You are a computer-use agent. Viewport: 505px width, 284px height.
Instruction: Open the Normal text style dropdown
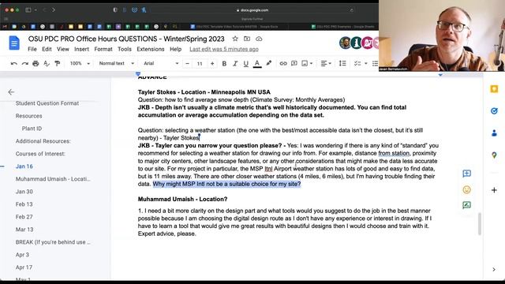tap(116, 63)
